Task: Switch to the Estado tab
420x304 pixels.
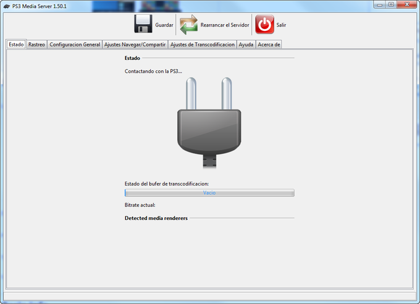Action: (16, 44)
